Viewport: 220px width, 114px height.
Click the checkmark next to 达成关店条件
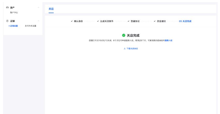pyautogui.click(x=98, y=21)
